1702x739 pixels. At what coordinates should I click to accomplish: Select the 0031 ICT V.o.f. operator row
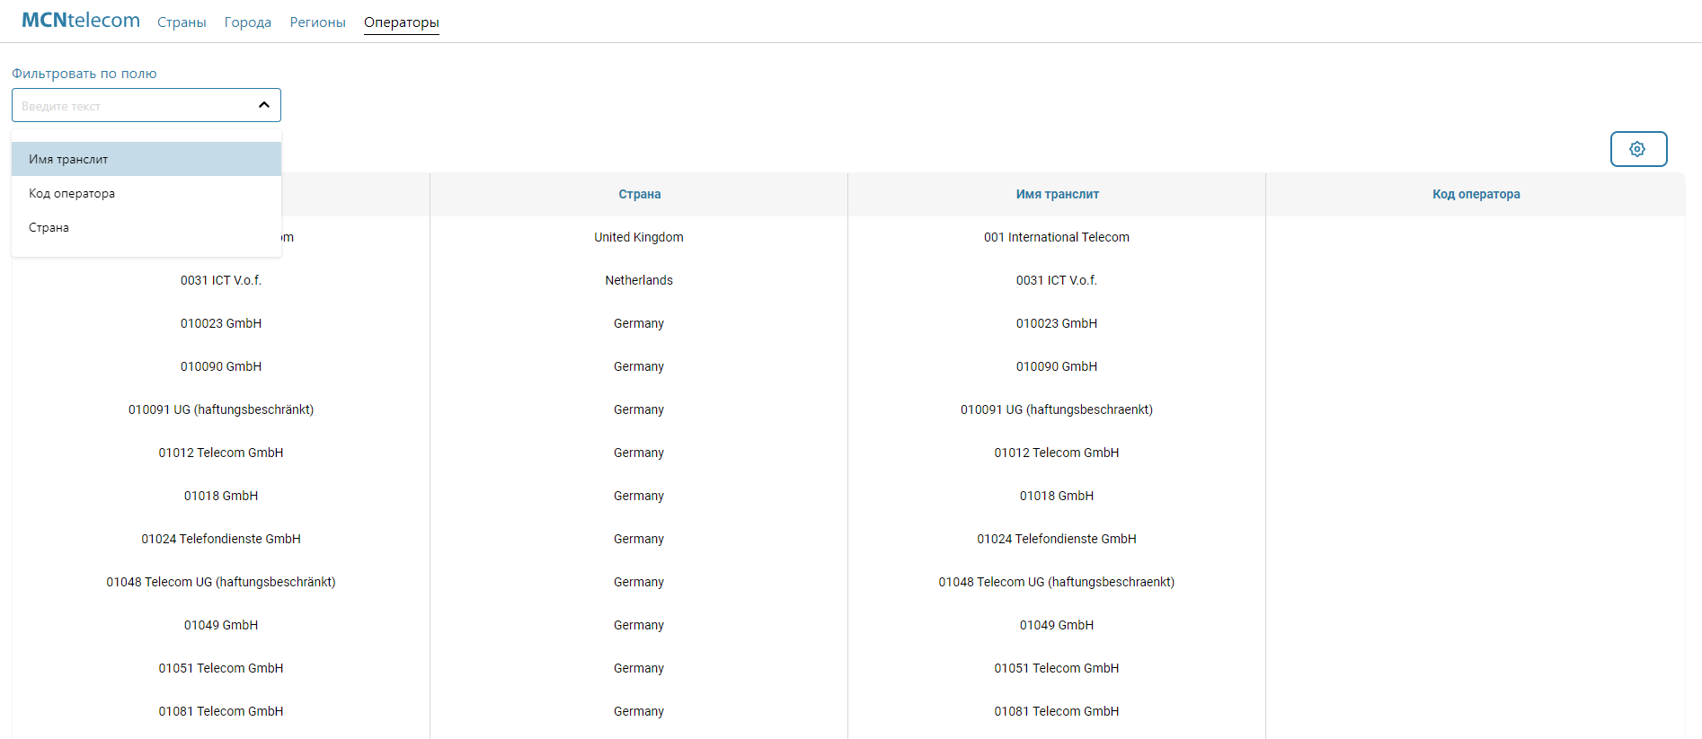tap(221, 280)
